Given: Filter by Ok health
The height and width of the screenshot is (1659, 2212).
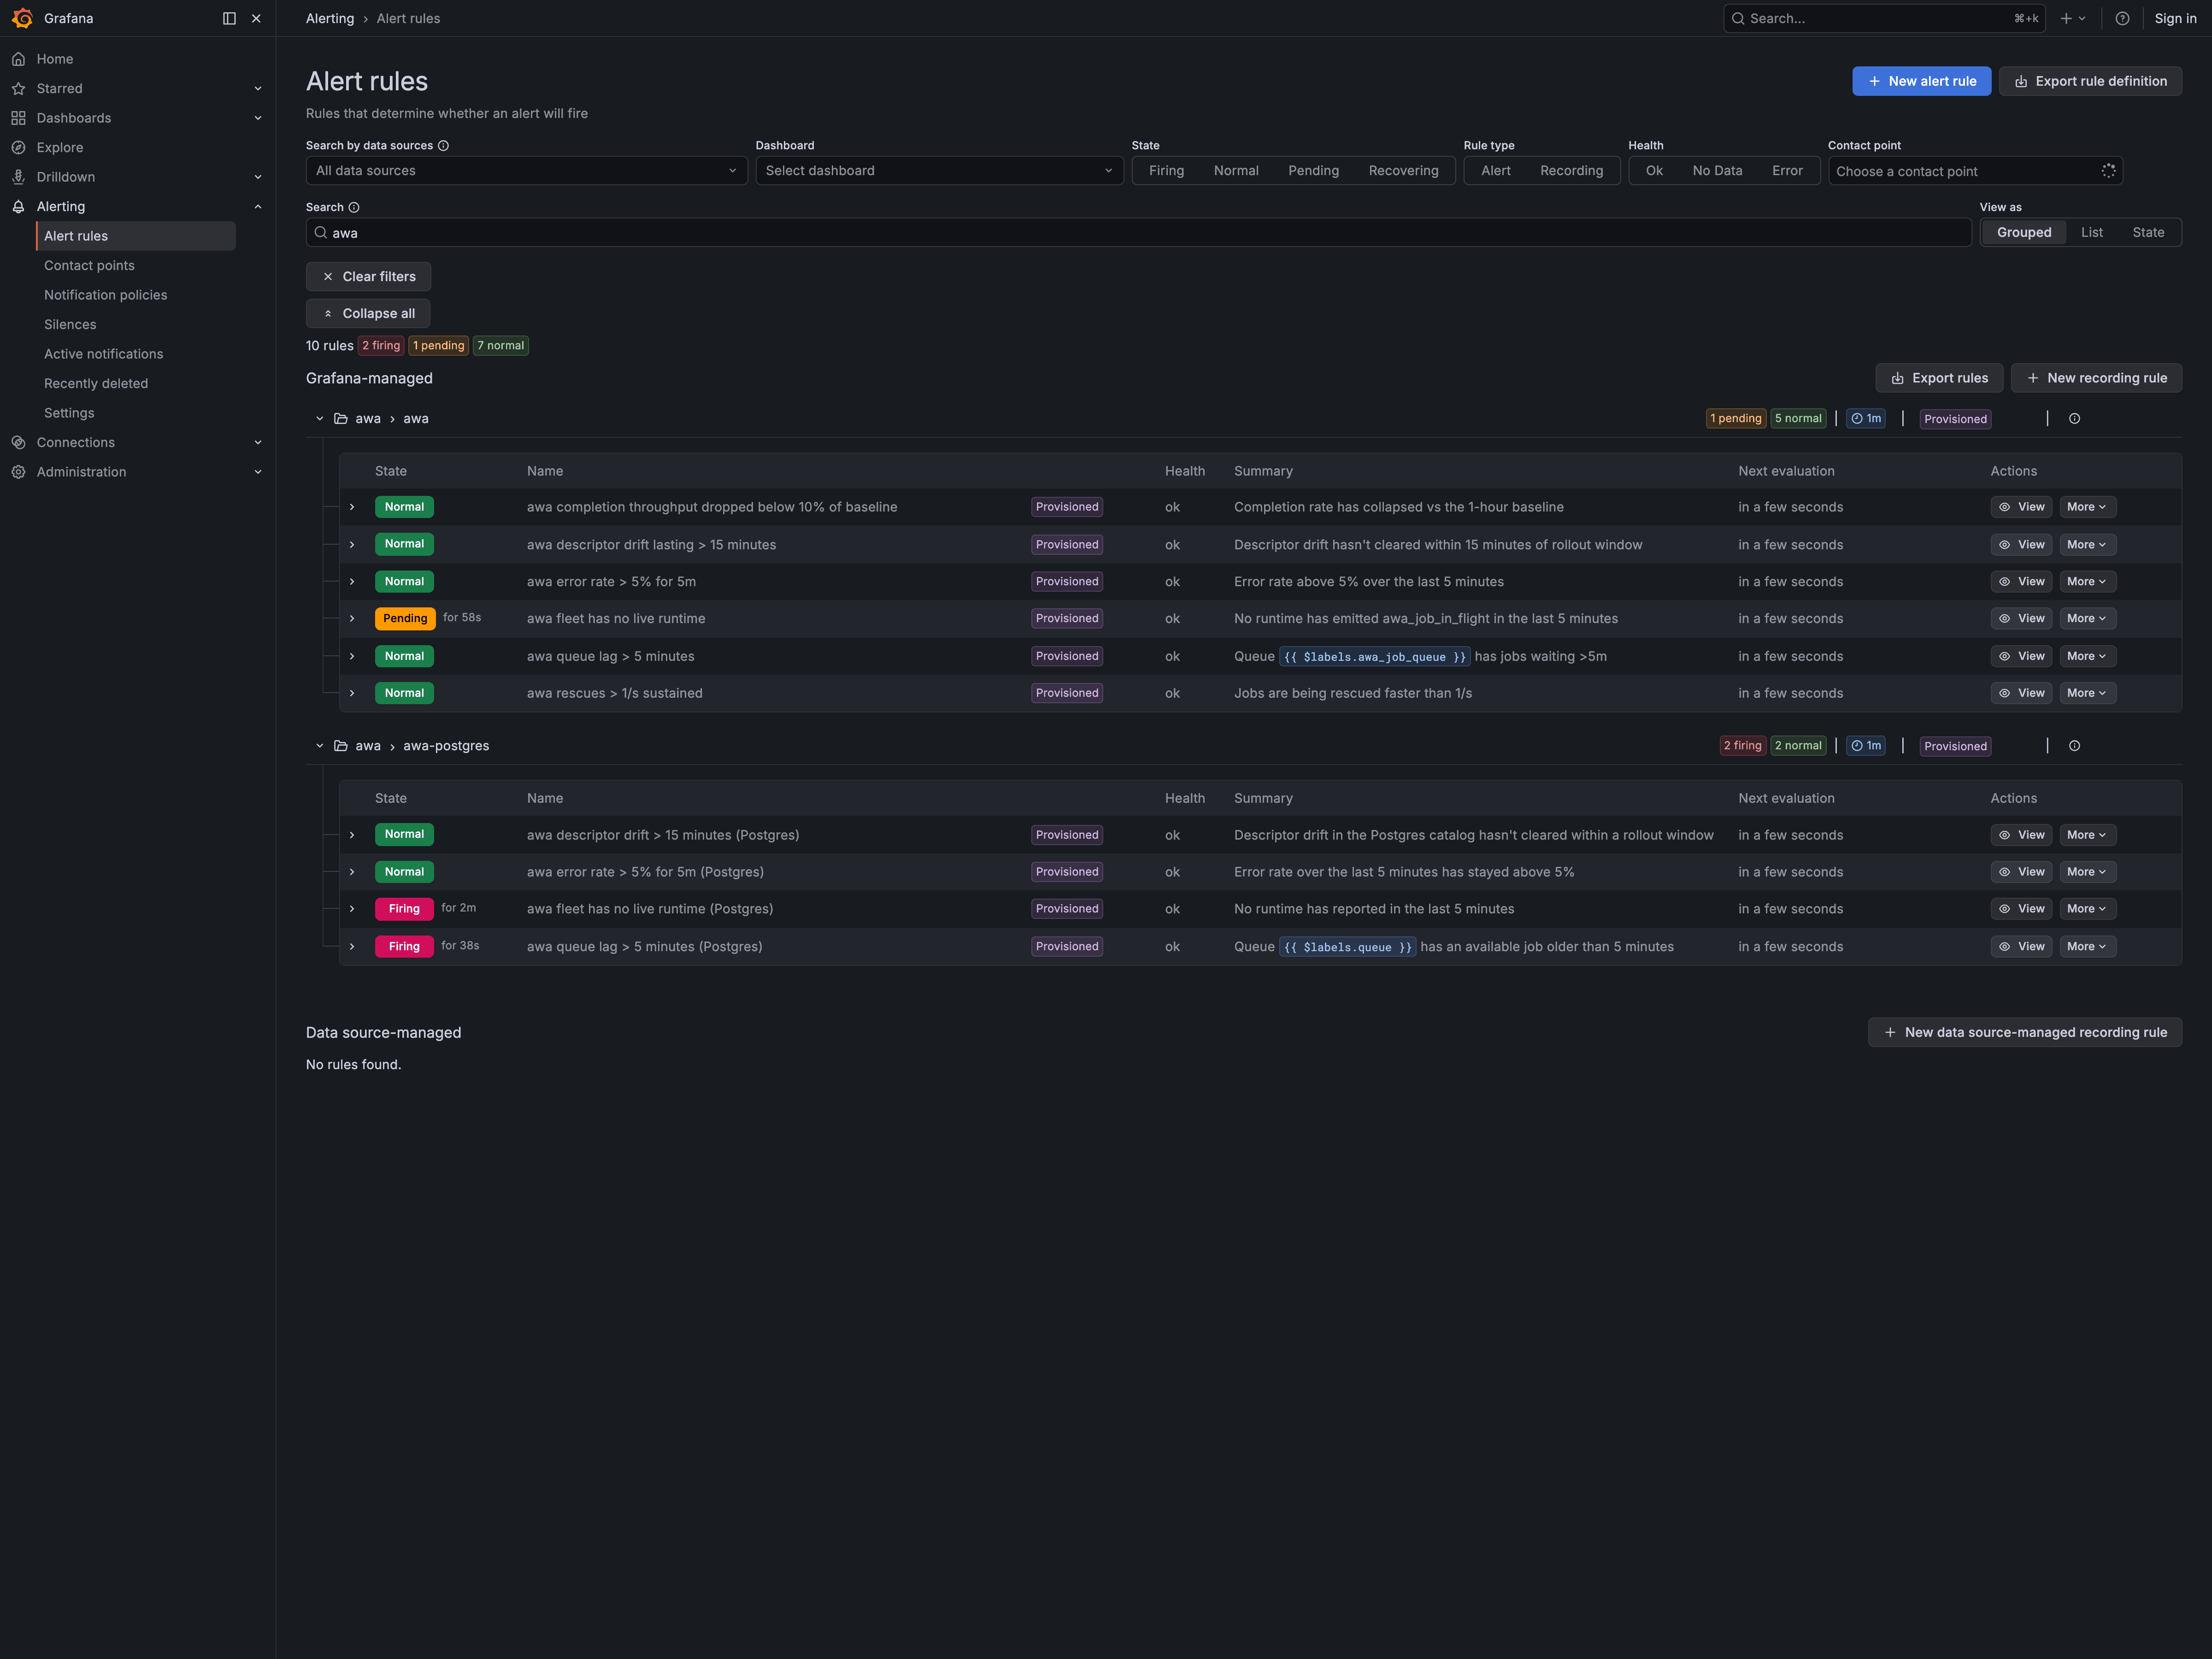Looking at the screenshot, I should click(x=1654, y=171).
